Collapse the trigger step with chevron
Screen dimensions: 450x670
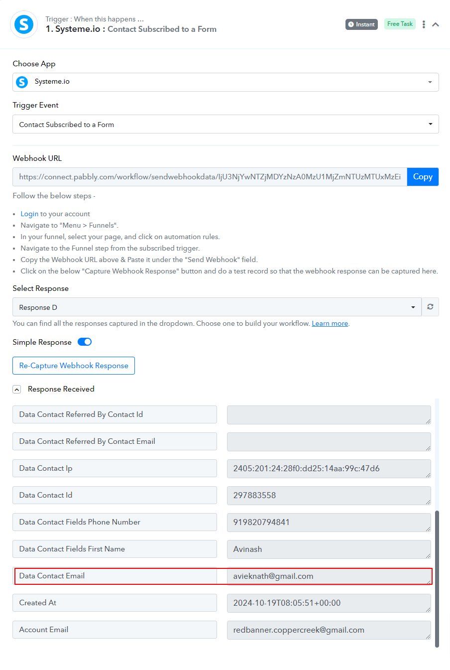pyautogui.click(x=436, y=24)
